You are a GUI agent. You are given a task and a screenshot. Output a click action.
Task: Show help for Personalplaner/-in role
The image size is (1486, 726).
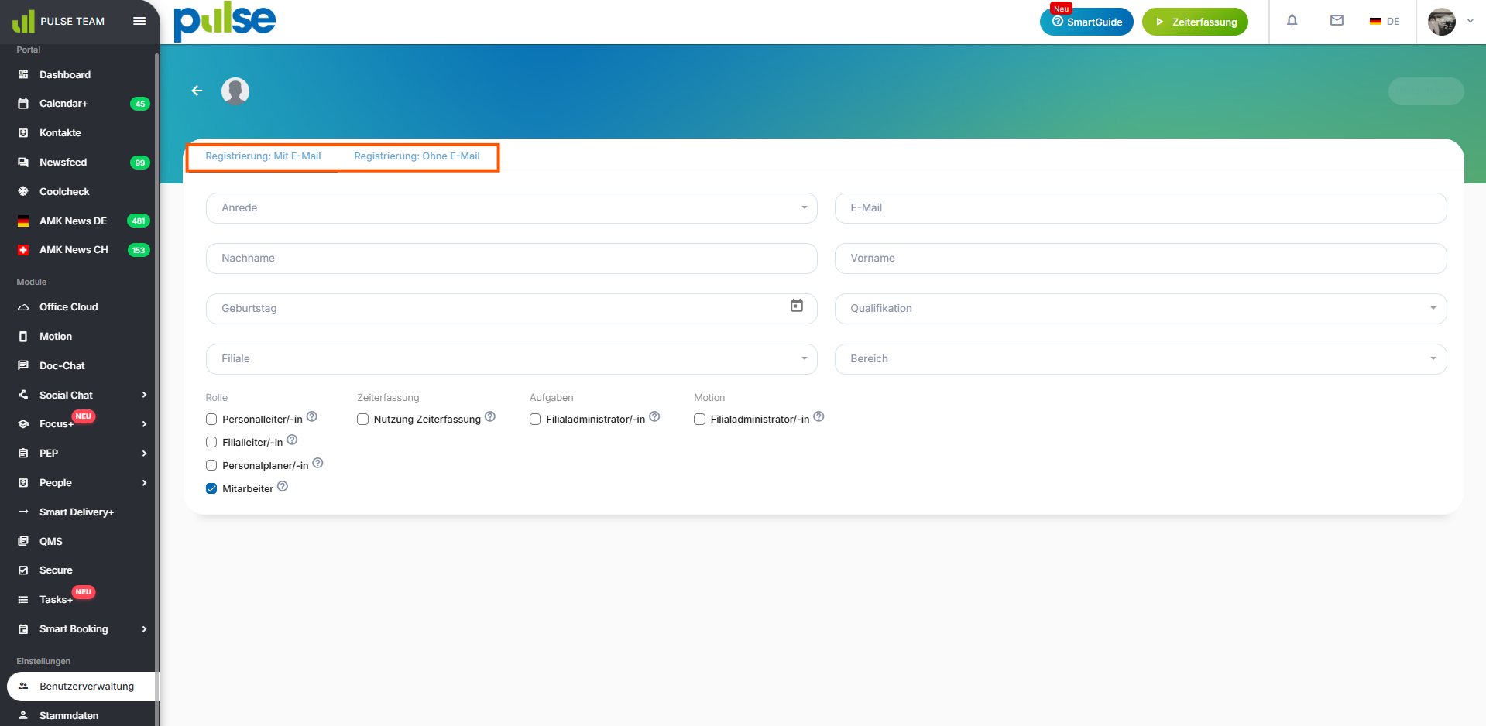(x=317, y=463)
